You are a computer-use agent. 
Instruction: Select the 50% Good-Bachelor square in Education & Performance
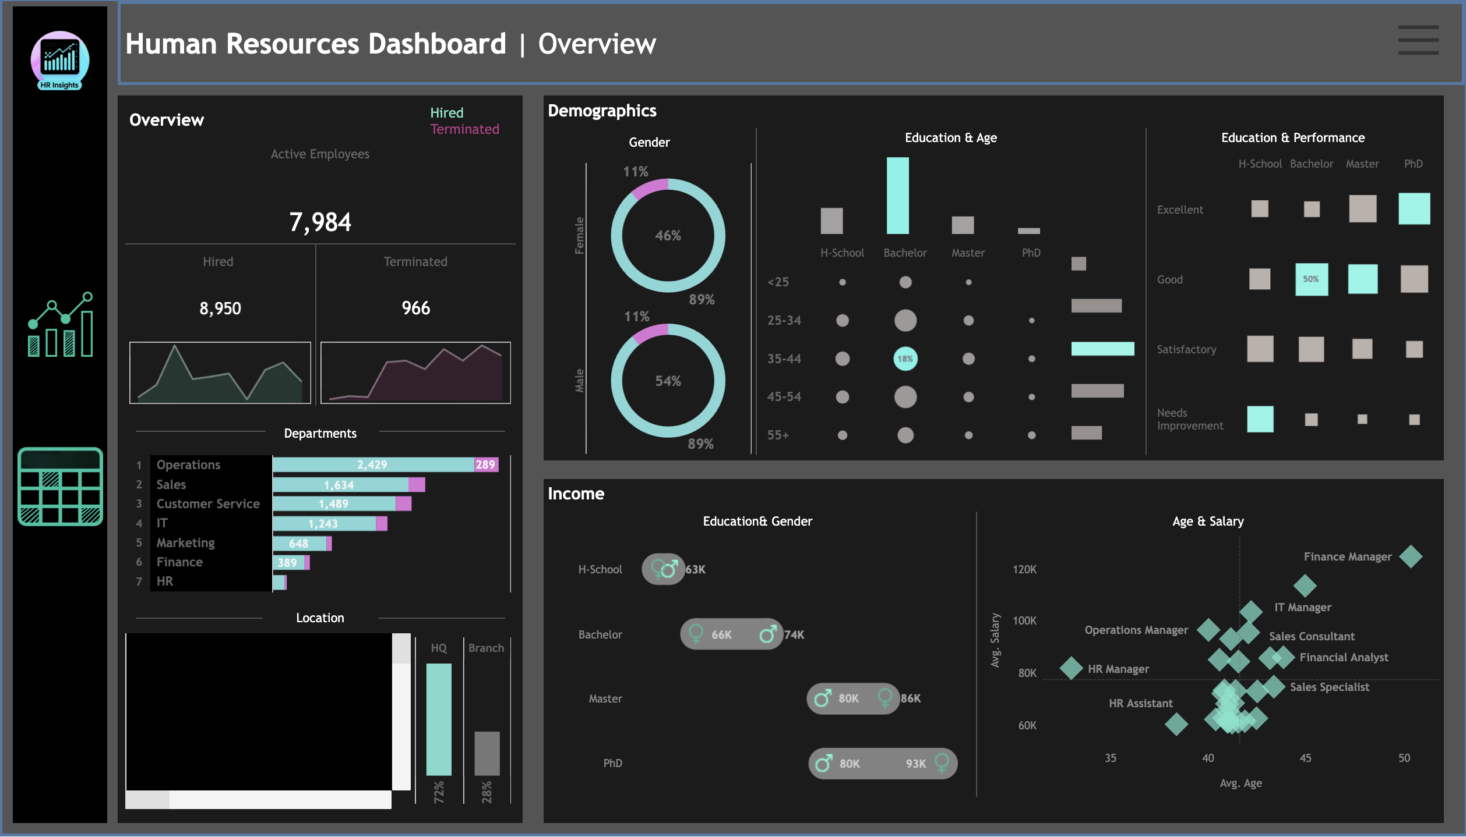[x=1310, y=280]
